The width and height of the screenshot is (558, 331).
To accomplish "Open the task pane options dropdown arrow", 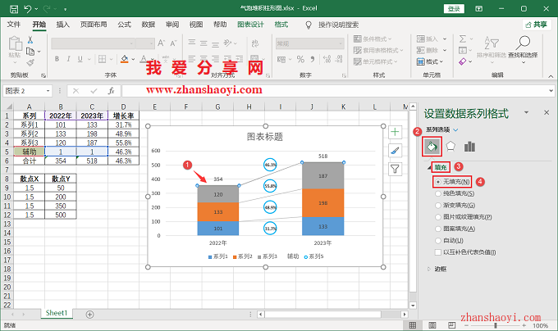I will (x=526, y=112).
